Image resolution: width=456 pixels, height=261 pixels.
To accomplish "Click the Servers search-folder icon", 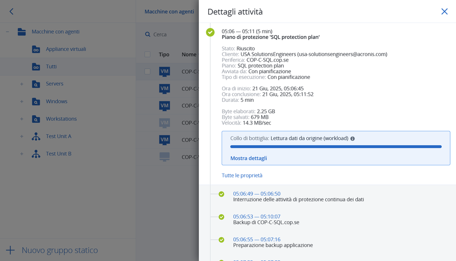I will [x=36, y=84].
